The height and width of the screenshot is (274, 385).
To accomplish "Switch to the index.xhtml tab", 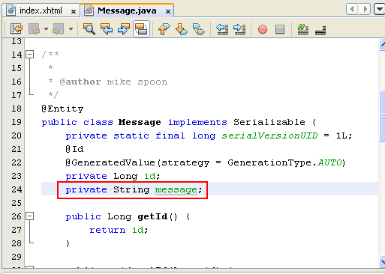I will point(41,10).
